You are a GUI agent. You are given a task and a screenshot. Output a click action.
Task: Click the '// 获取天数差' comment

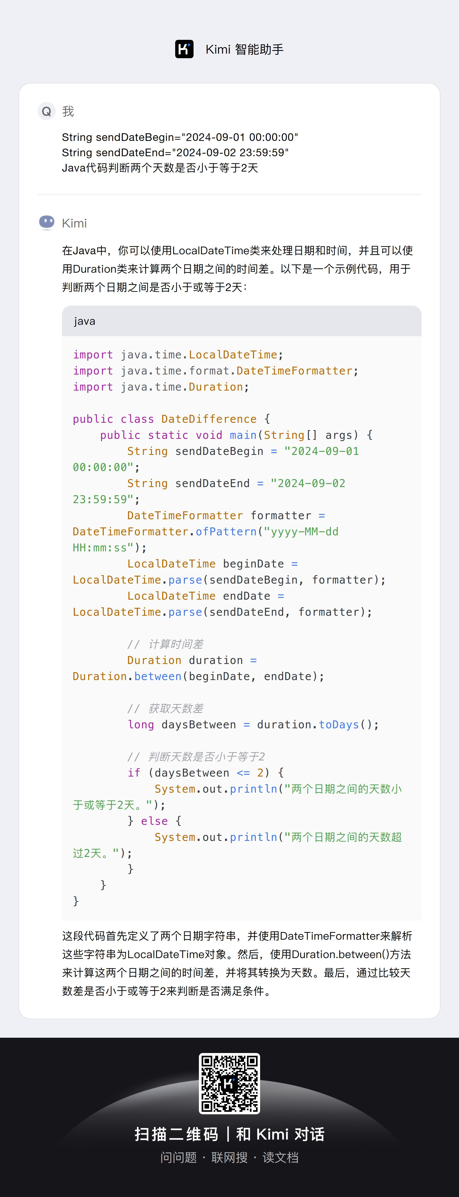pyautogui.click(x=165, y=709)
